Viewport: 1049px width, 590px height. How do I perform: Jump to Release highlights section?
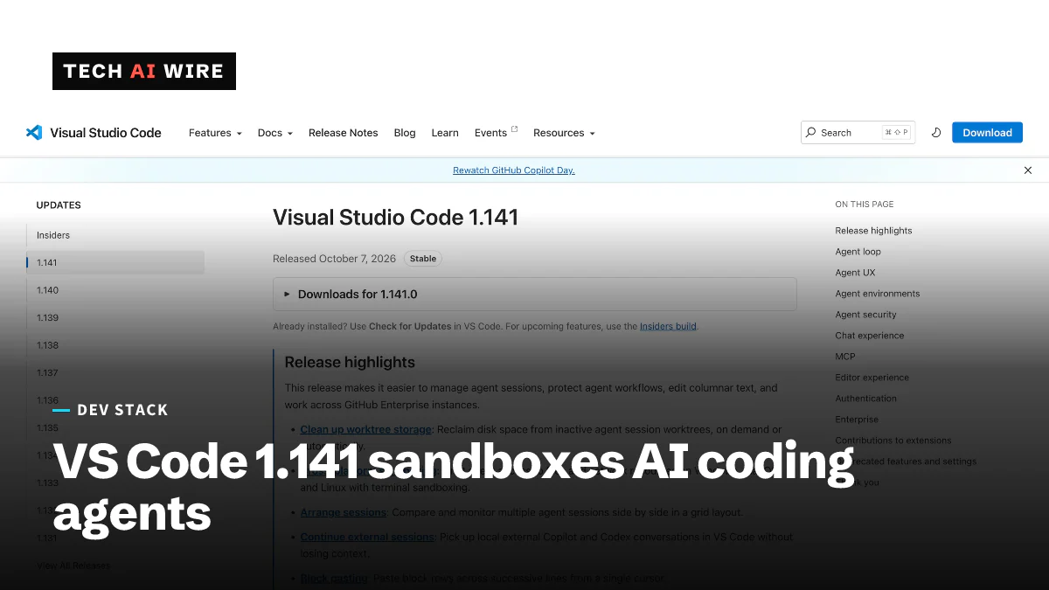873,231
